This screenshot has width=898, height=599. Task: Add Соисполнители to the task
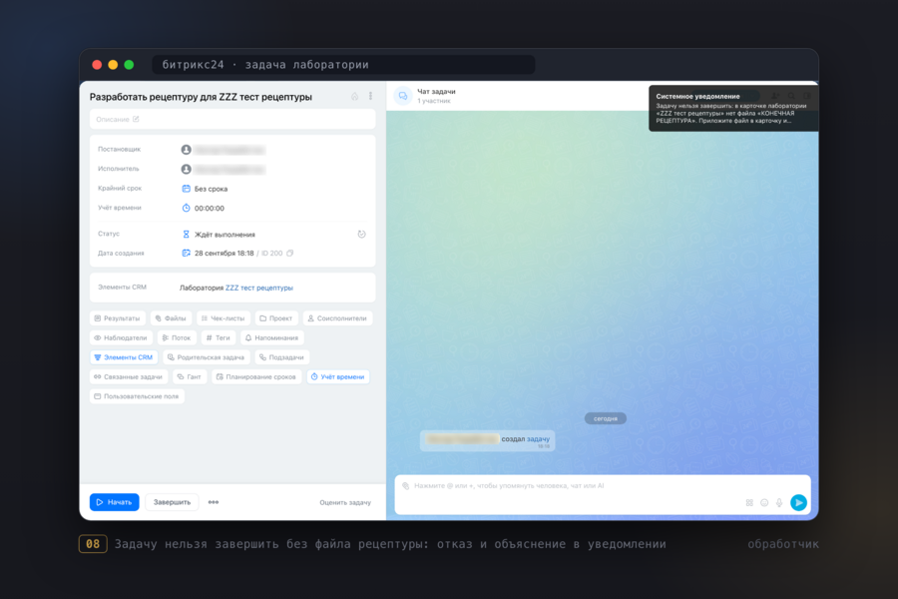point(337,318)
